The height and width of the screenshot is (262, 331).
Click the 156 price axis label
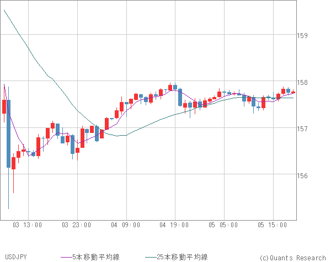pos(302,175)
